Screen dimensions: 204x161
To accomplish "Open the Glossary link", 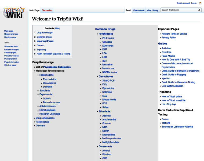I will (x=40, y=126).
